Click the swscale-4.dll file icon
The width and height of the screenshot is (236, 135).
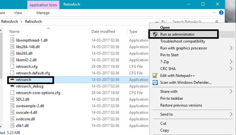coord(12,112)
